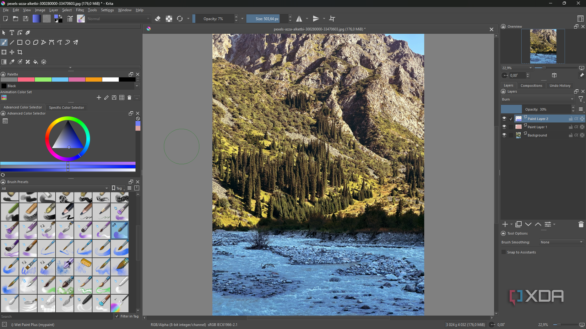Move layer up with arrow icon
Image resolution: width=586 pixels, height=329 pixels.
pyautogui.click(x=538, y=224)
